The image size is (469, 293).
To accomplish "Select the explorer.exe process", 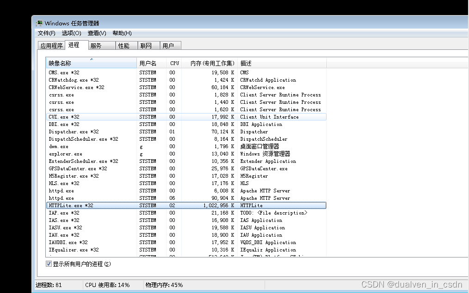I will tap(186, 154).
